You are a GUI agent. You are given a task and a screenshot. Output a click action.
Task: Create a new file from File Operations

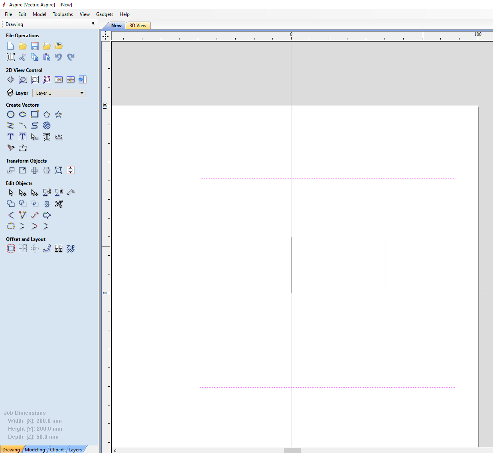(x=11, y=46)
